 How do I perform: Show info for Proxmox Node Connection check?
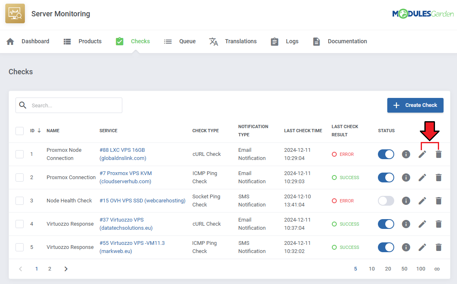pos(406,154)
